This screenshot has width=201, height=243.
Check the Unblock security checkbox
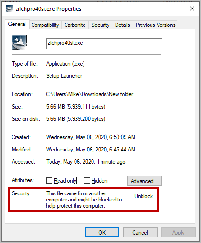coord(130,196)
